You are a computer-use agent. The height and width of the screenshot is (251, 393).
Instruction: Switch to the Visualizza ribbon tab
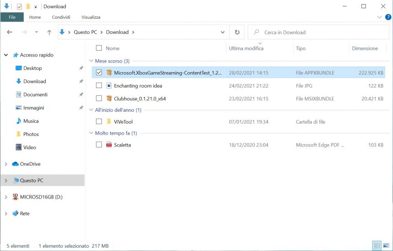(x=90, y=17)
